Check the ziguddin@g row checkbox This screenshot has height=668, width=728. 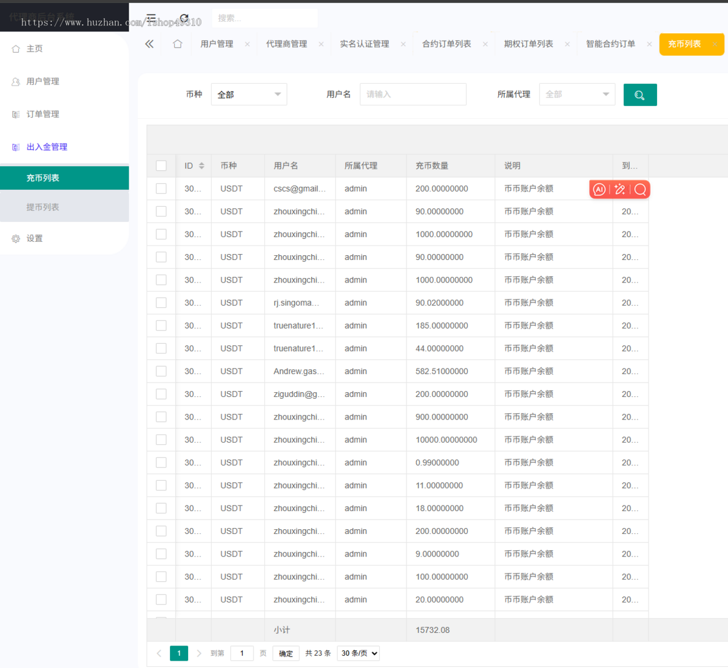coord(161,394)
